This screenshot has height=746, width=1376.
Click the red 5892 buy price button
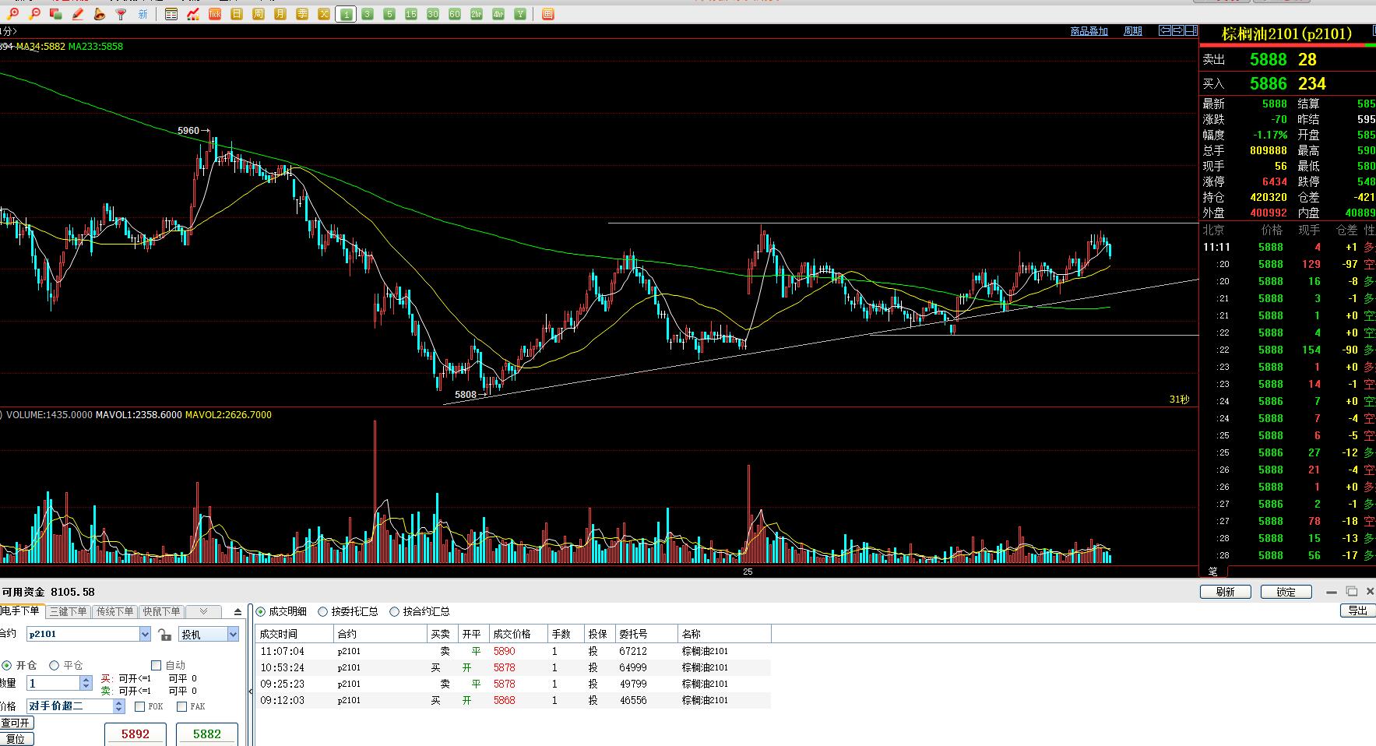click(x=135, y=734)
